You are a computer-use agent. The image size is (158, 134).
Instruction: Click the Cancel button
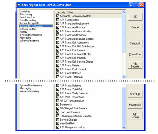(135, 27)
